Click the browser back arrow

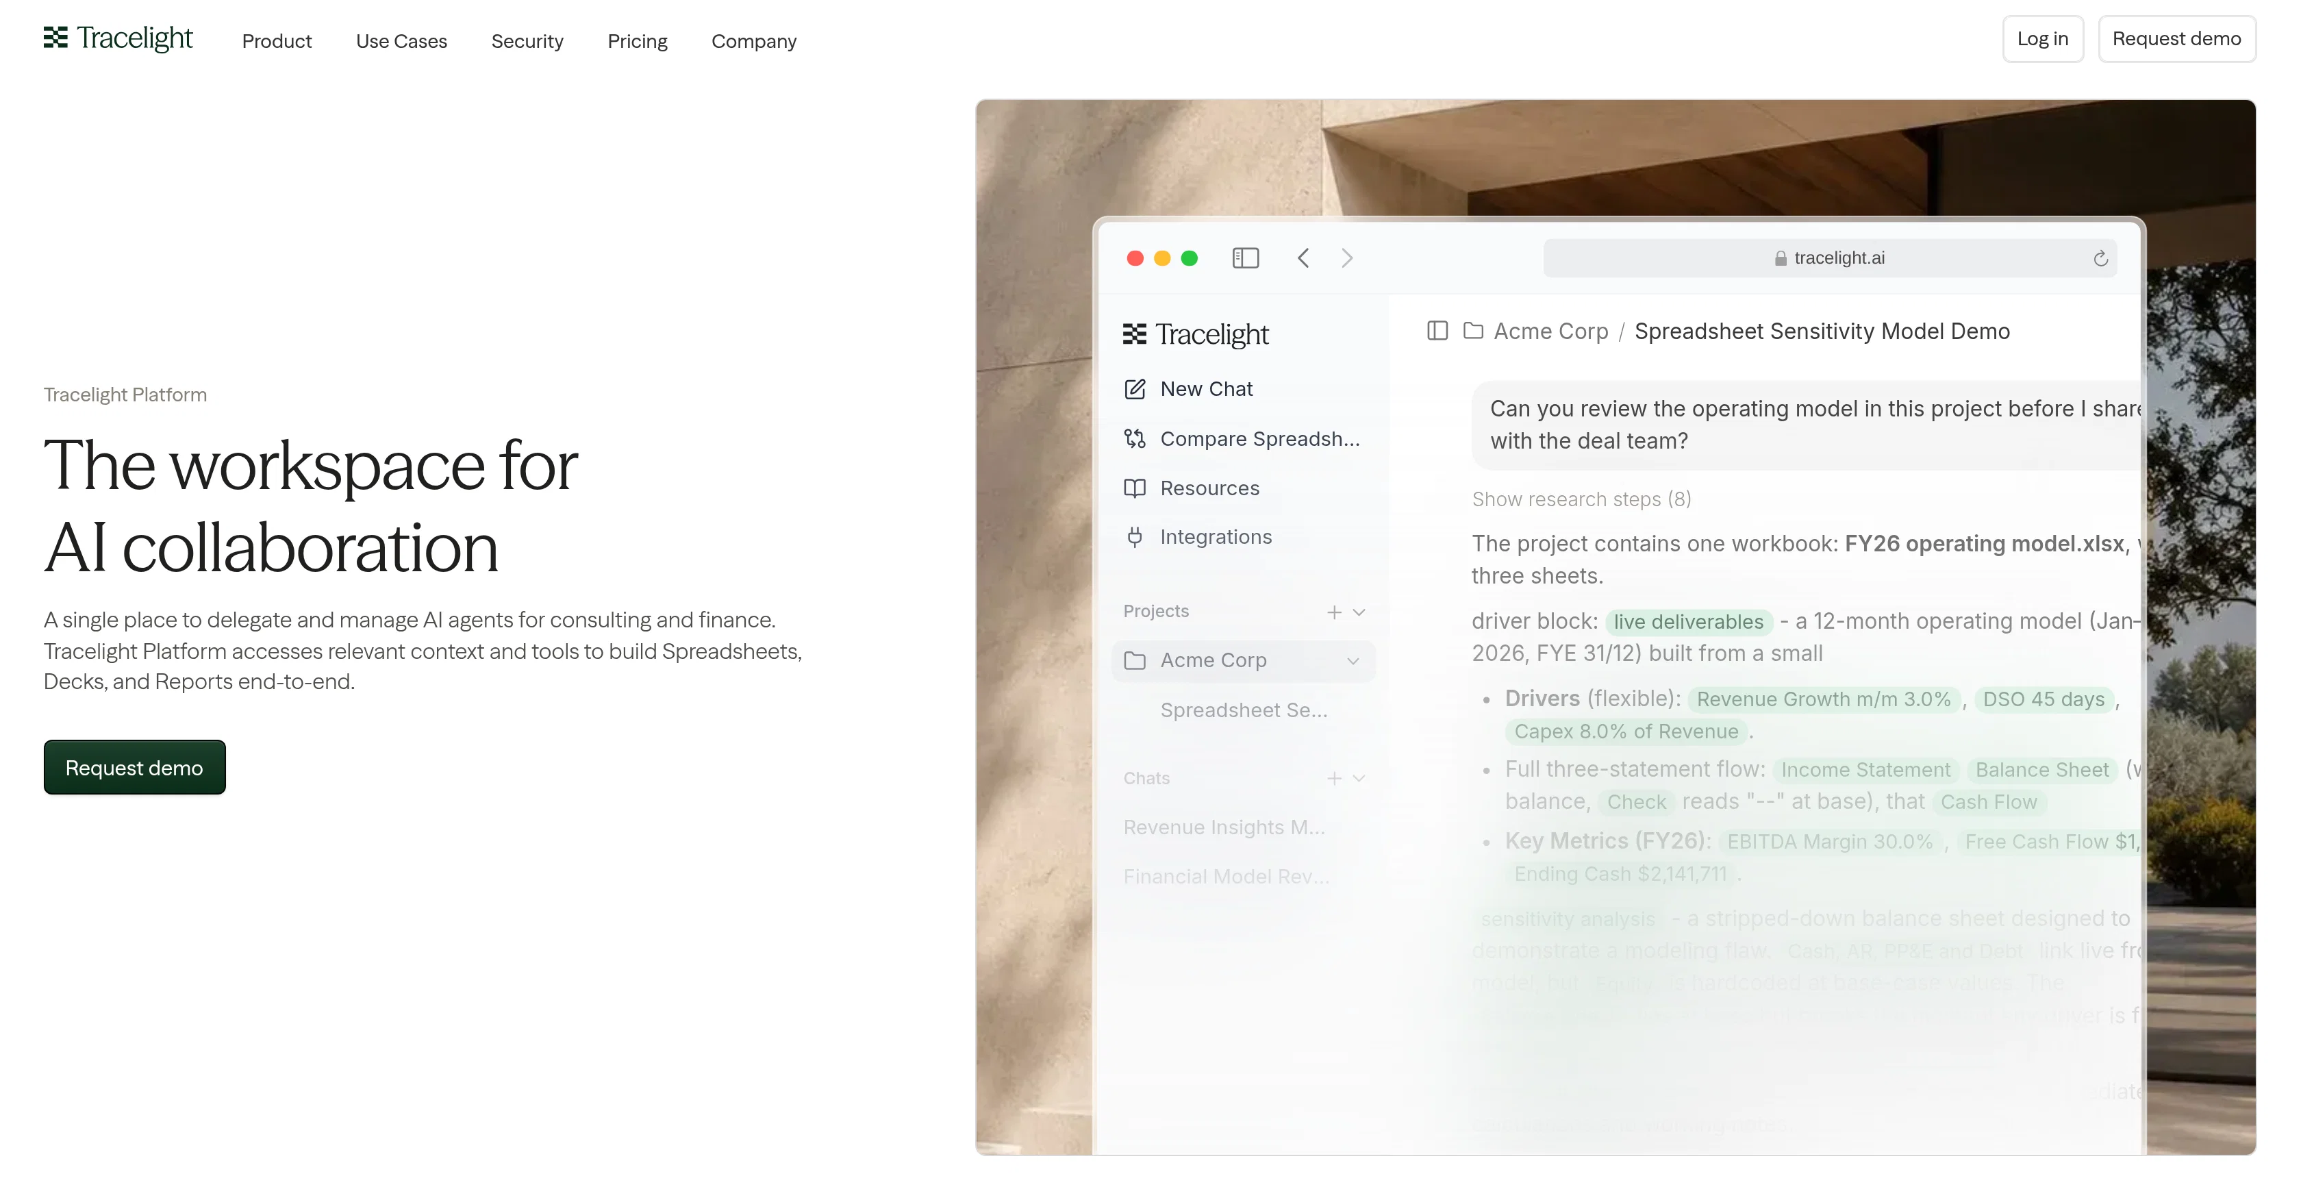click(x=1303, y=258)
